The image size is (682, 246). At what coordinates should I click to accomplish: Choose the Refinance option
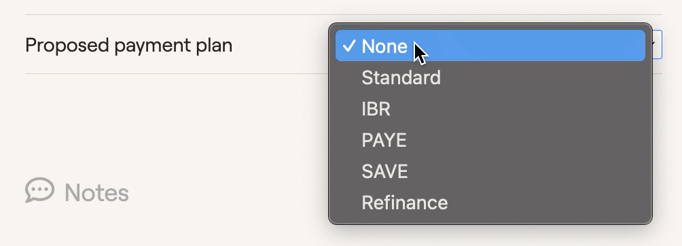[x=490, y=203]
